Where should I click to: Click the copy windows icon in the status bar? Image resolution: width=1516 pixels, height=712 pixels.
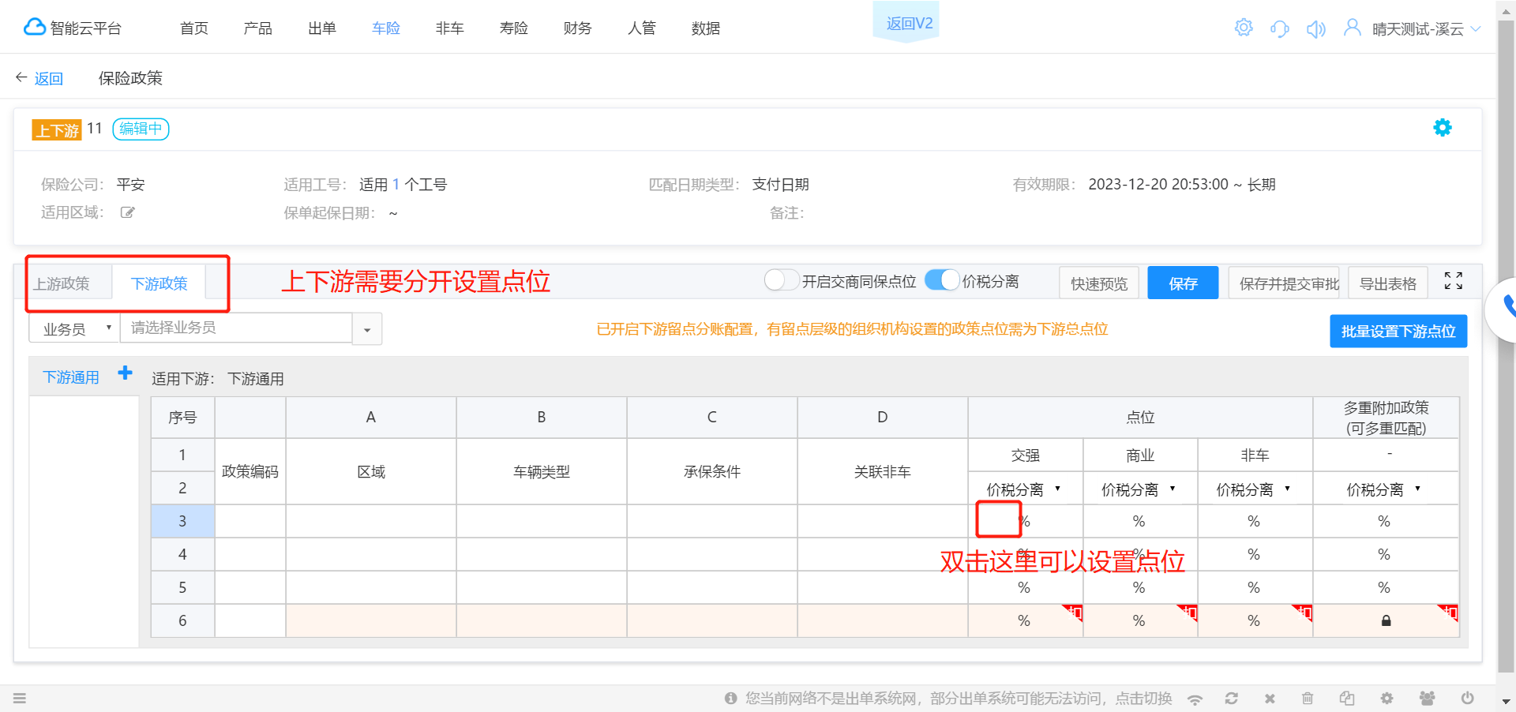1347,698
